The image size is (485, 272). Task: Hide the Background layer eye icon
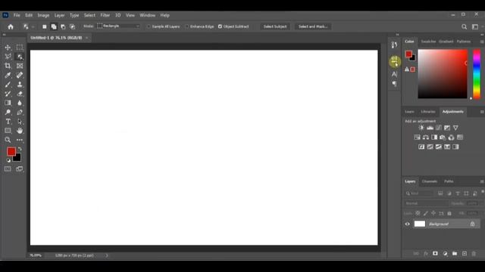point(408,224)
